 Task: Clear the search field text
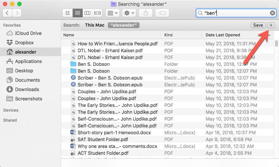coord(273,13)
